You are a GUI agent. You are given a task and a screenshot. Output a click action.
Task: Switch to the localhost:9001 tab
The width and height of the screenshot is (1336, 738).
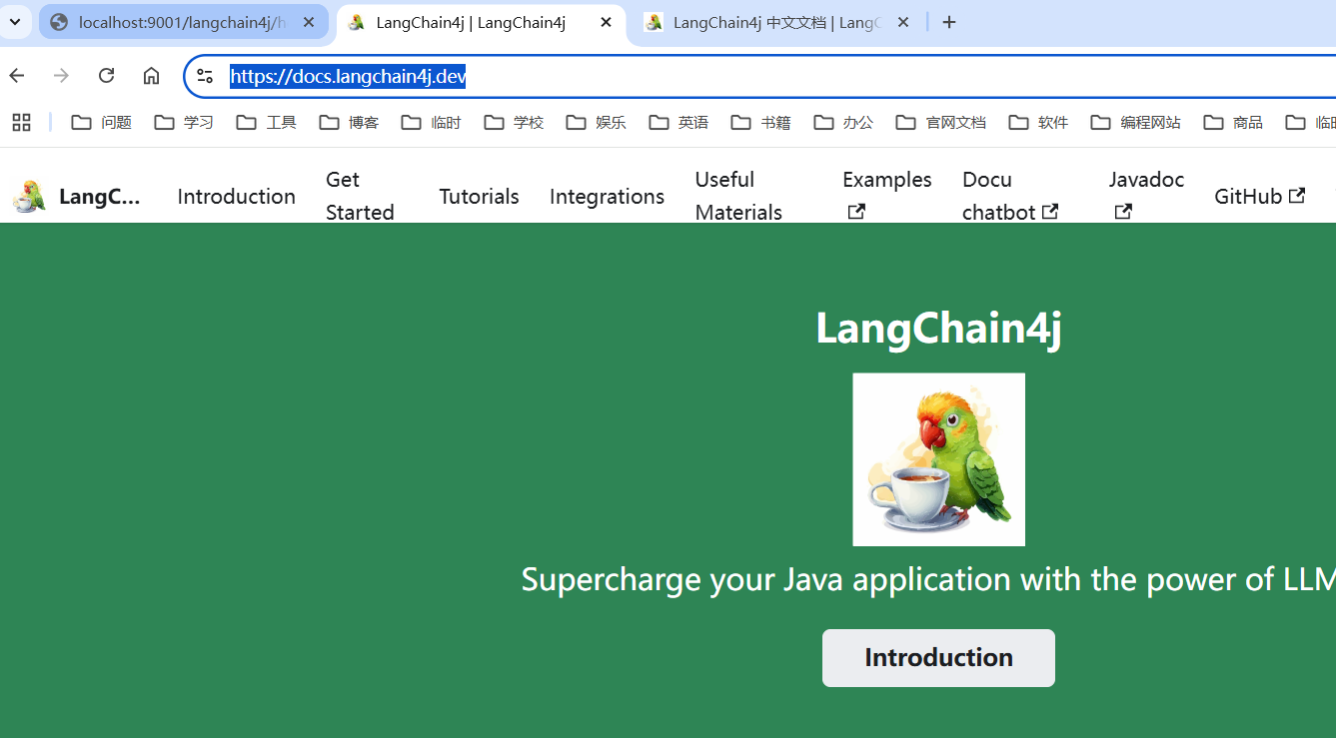[x=180, y=22]
